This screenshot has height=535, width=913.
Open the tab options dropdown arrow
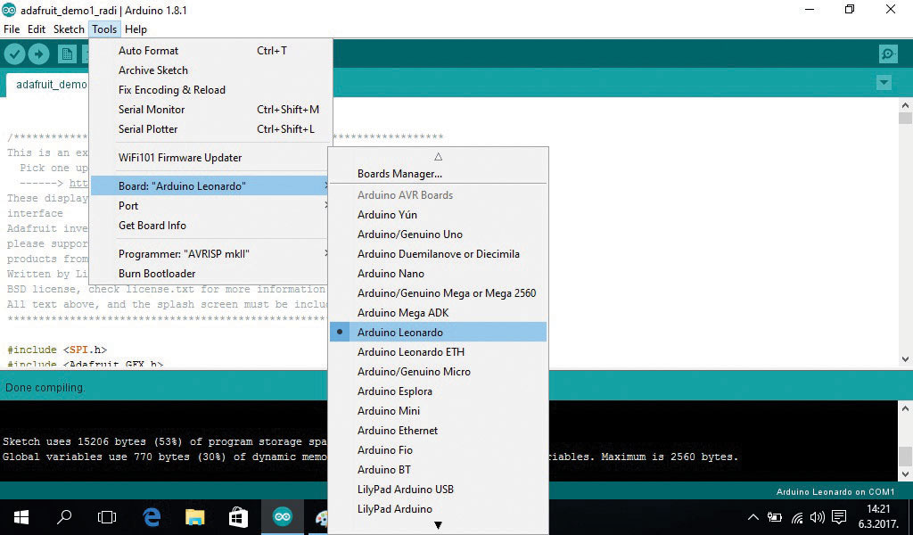pyautogui.click(x=884, y=83)
